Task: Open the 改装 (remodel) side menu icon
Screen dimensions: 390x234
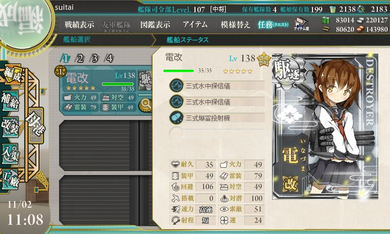Action: pyautogui.click(x=10, y=127)
